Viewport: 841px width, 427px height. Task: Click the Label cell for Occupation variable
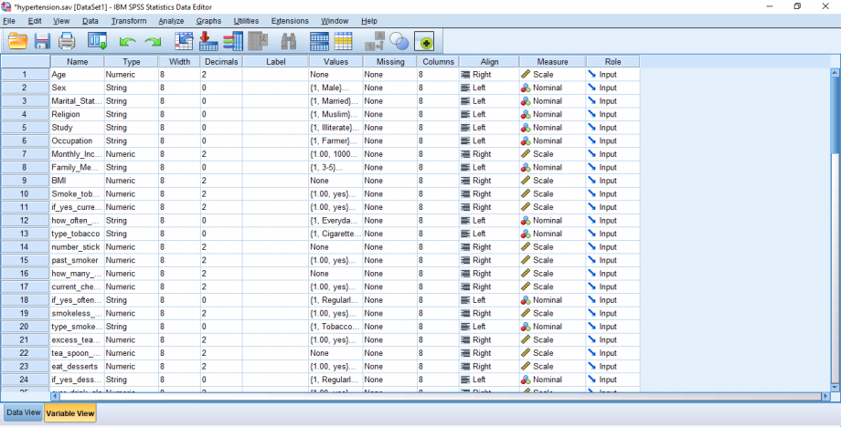(275, 141)
